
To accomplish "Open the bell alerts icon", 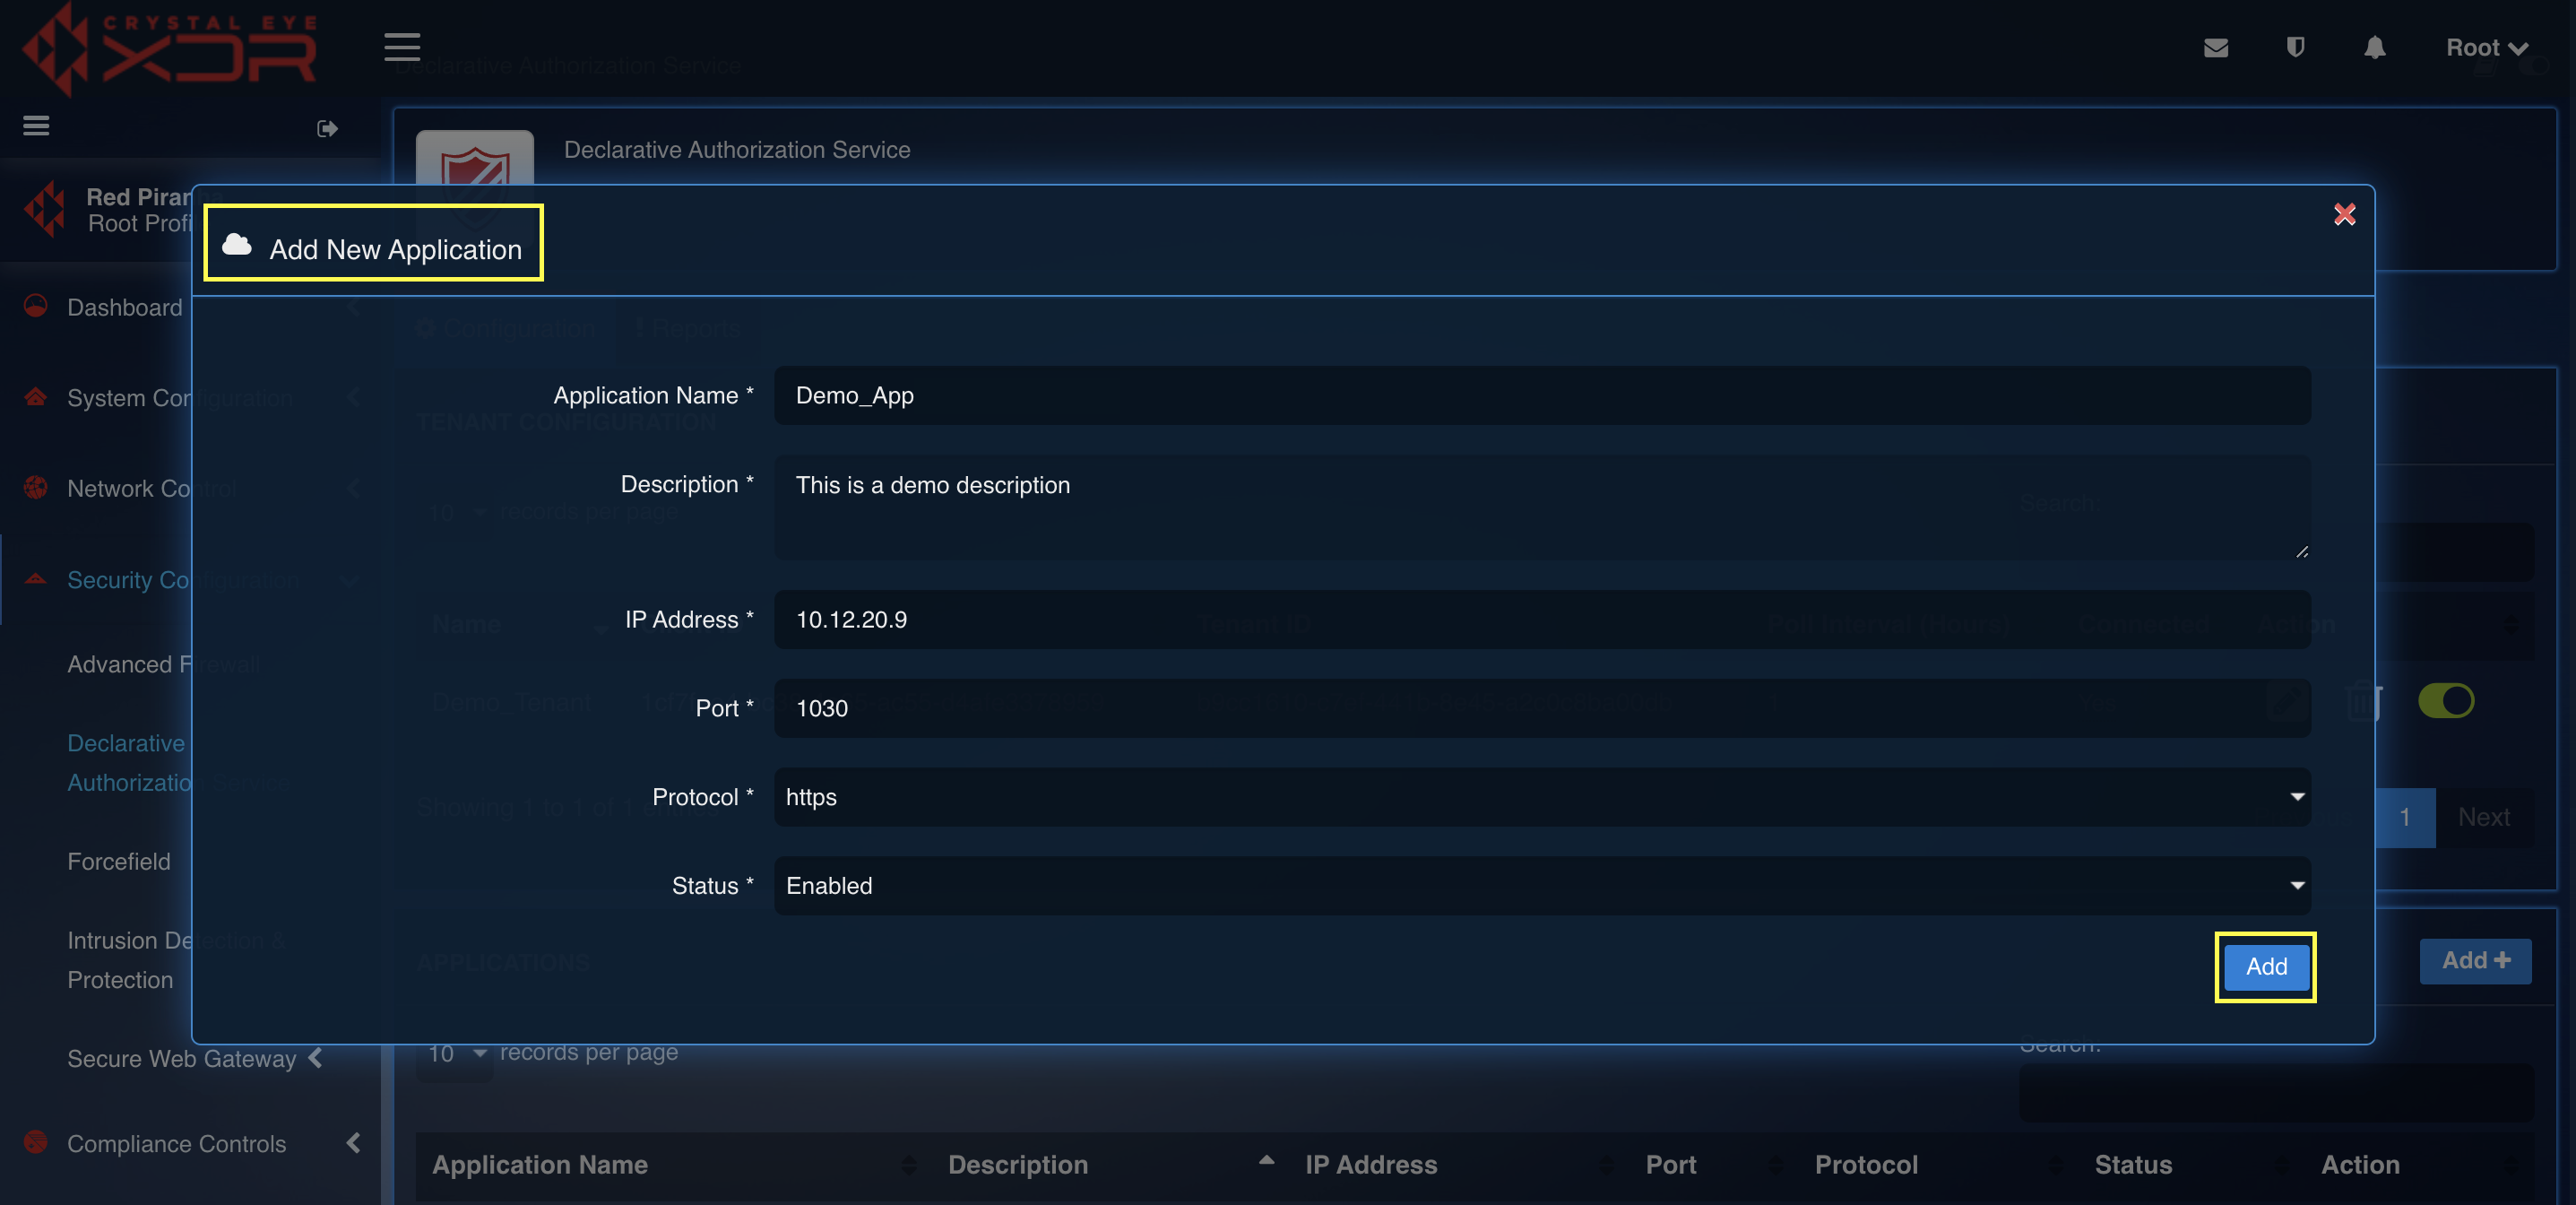I will pyautogui.click(x=2375, y=48).
